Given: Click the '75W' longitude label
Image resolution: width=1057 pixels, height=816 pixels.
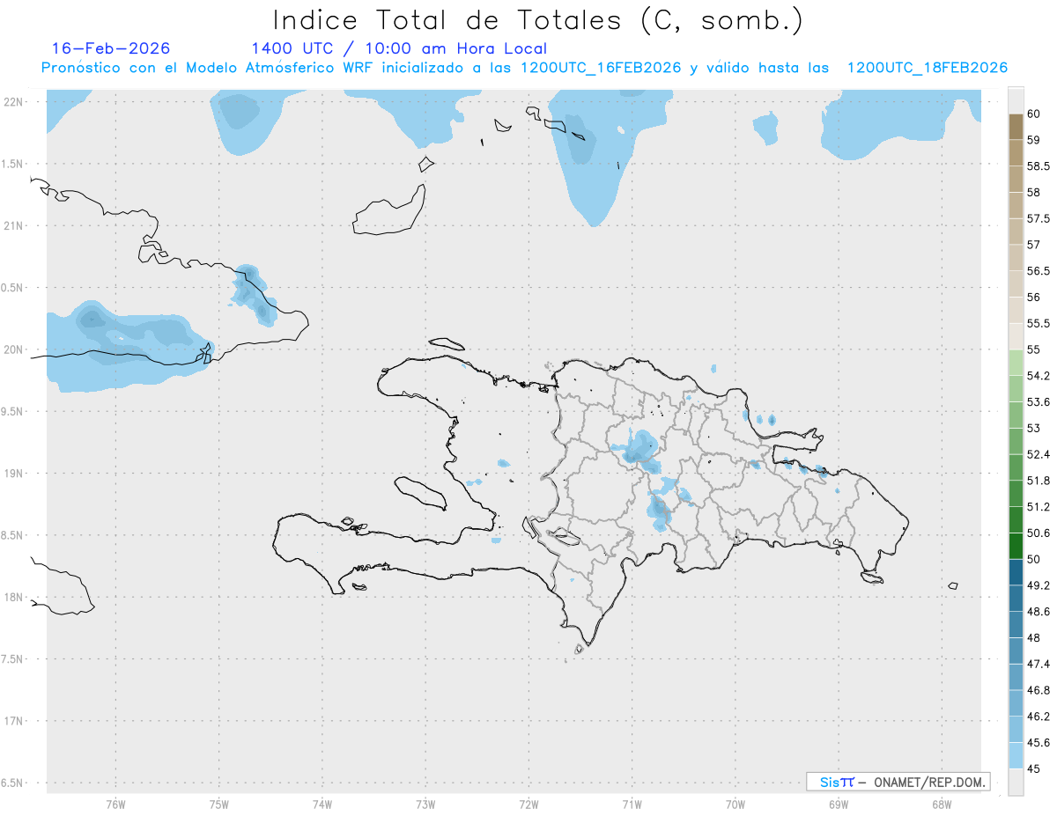Looking at the screenshot, I should (218, 805).
